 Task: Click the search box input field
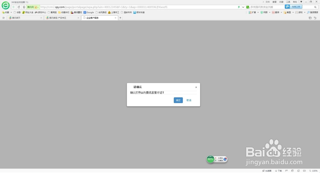pos(267,7)
